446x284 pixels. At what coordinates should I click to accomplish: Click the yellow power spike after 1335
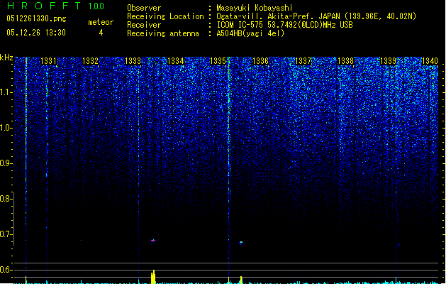pyautogui.click(x=241, y=280)
